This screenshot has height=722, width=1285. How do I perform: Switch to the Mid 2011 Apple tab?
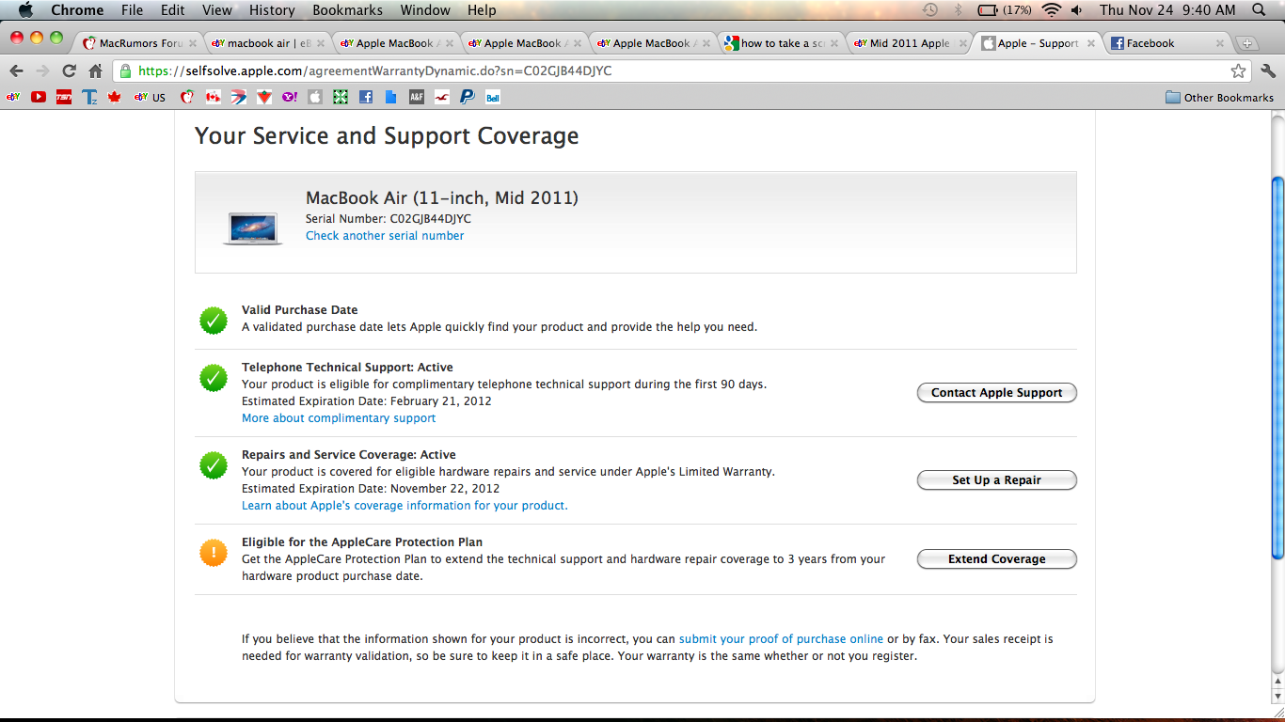tap(910, 43)
